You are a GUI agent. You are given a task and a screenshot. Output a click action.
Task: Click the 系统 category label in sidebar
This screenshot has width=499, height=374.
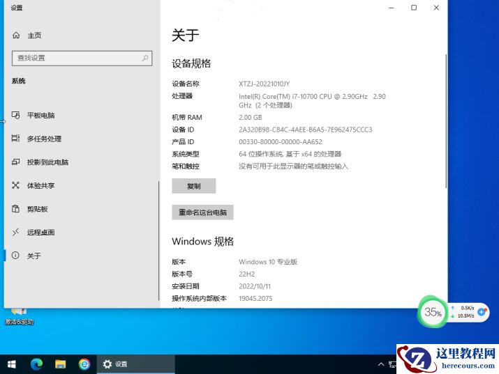click(x=18, y=81)
